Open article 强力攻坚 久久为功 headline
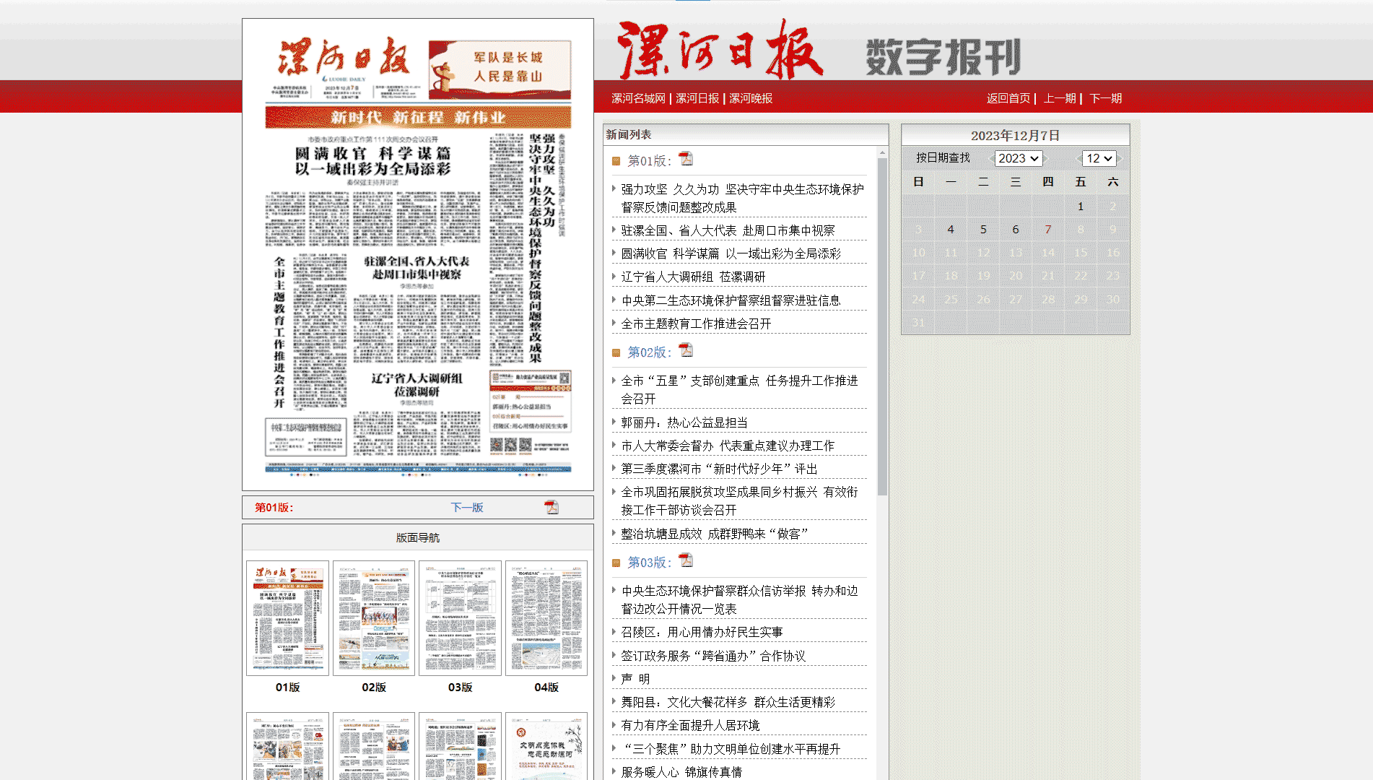The image size is (1373, 780). point(742,198)
